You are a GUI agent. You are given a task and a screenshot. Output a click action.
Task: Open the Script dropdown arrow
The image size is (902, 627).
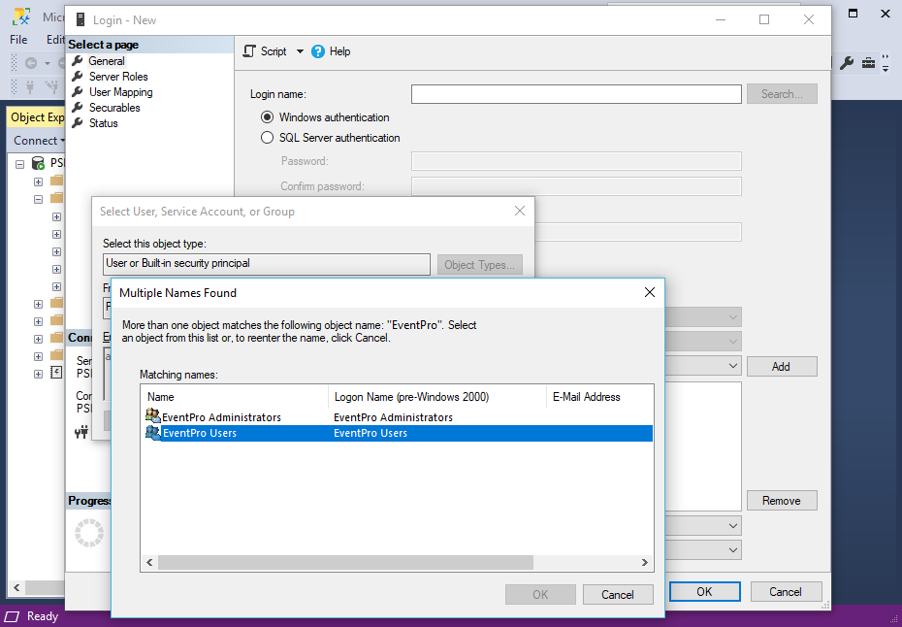[300, 51]
